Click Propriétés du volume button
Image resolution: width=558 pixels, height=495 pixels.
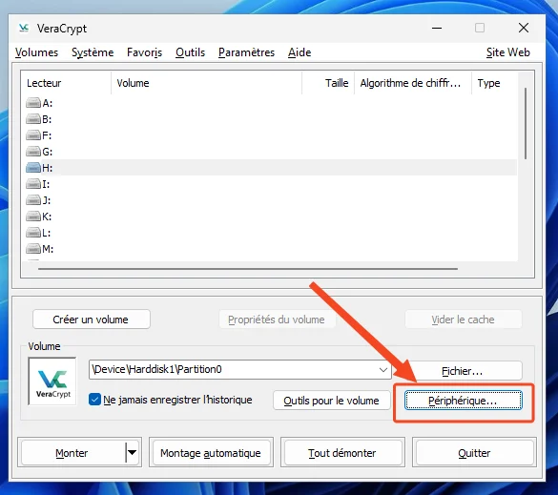click(x=277, y=320)
